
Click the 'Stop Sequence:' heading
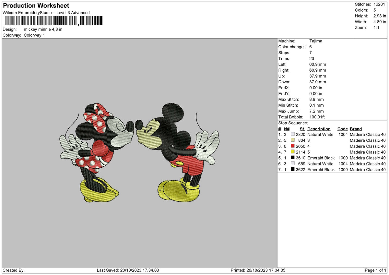point(293,123)
